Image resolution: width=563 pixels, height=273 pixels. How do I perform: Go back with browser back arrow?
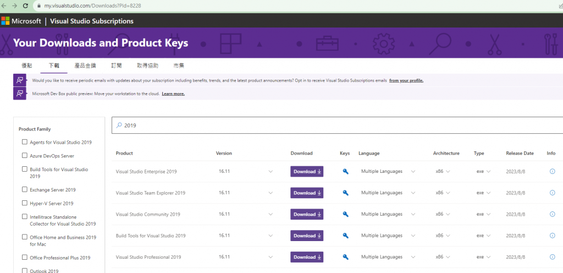click(x=4, y=6)
